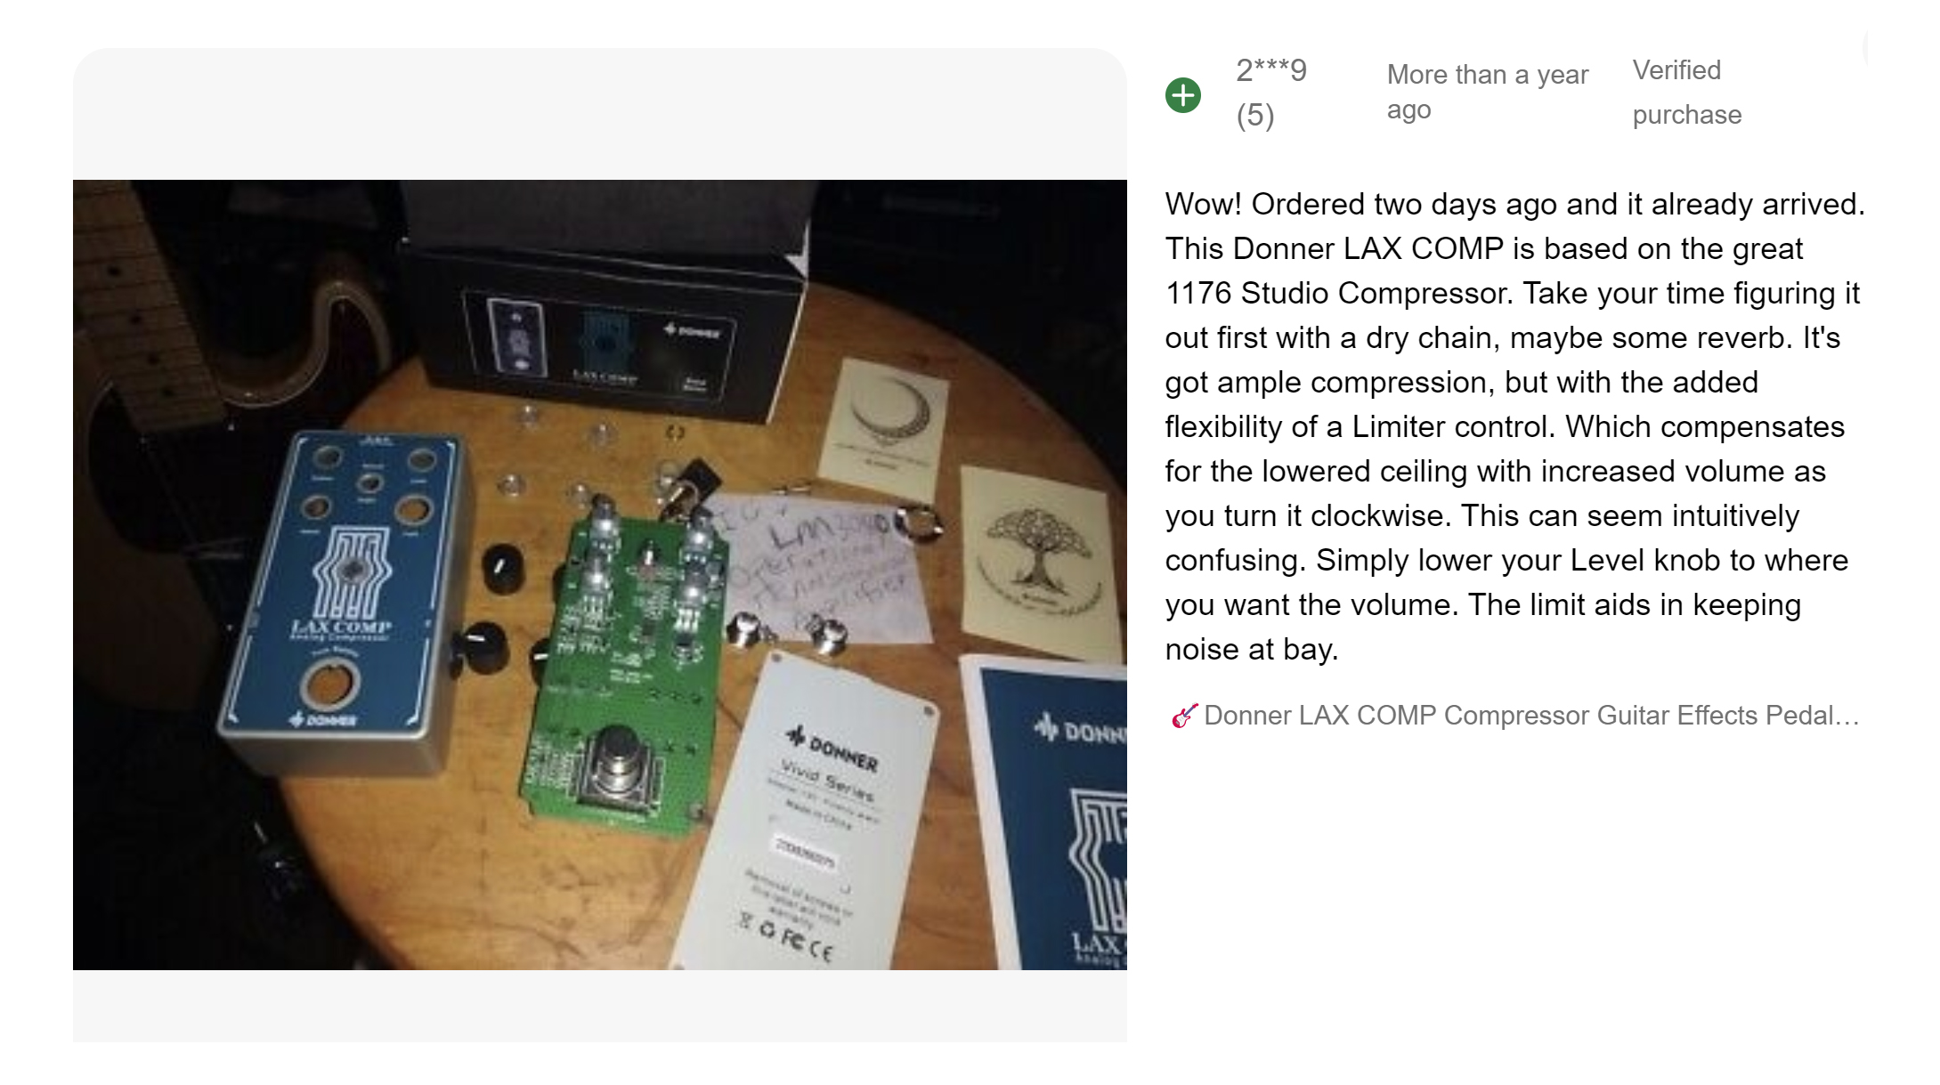Click the pink guitar icon beside the product title

(x=1183, y=716)
